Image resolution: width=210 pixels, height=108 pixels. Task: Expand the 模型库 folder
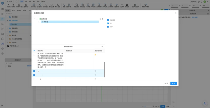tap(7, 35)
